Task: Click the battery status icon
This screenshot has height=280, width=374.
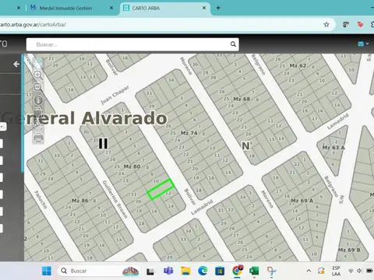Action: (x=369, y=271)
